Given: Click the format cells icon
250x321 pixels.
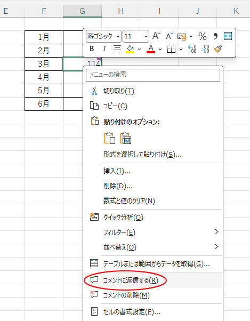Looking at the screenshot, I should point(94,311).
